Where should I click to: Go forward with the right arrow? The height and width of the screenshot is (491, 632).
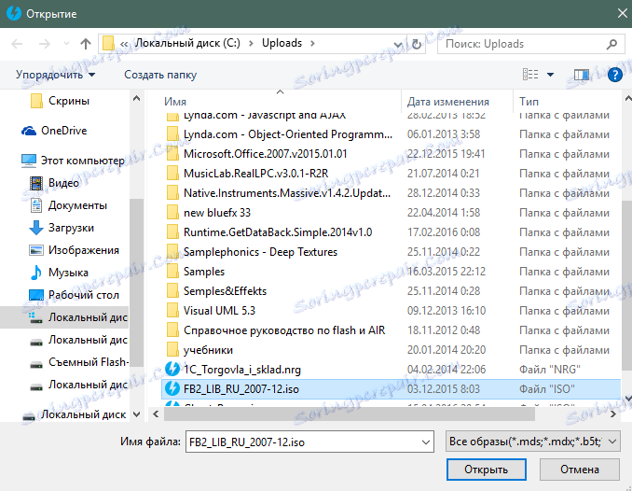tap(45, 44)
